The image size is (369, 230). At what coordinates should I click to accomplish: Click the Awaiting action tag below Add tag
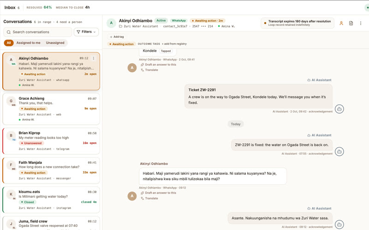pos(121,44)
